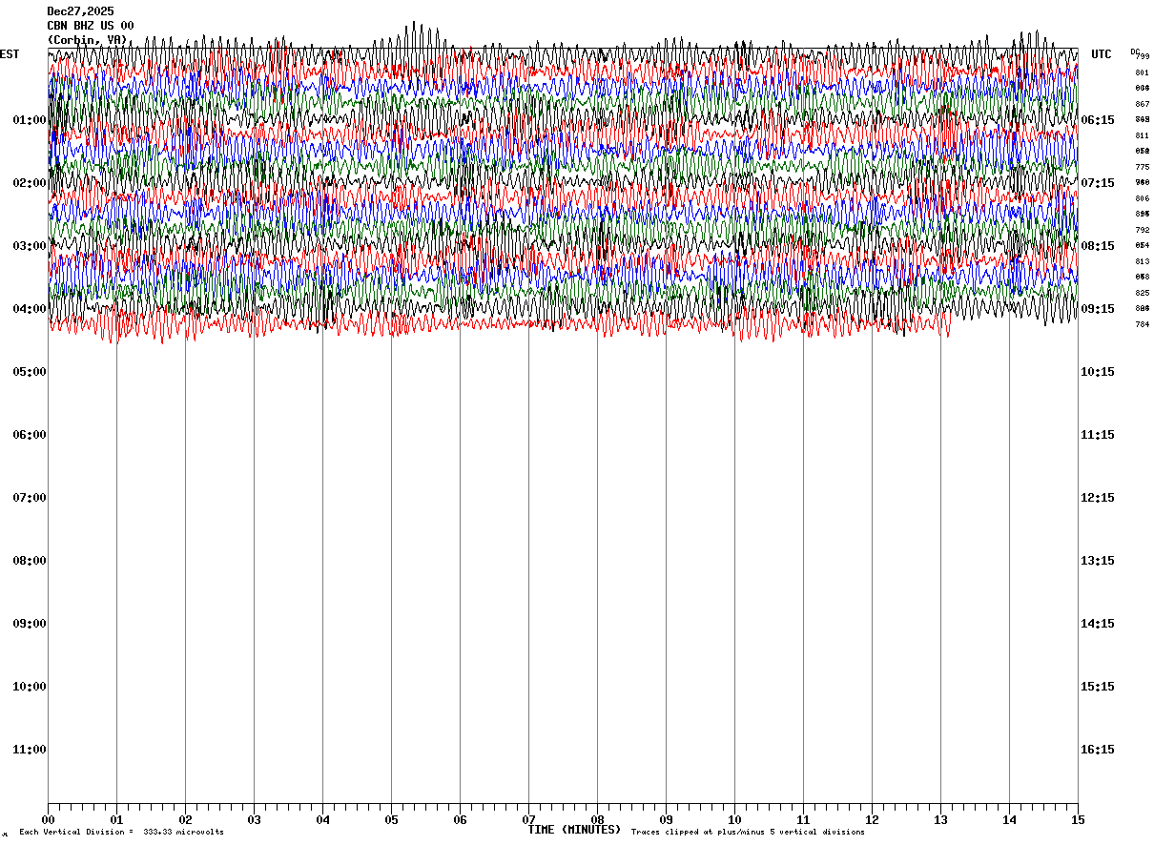Viewport: 1154px width, 845px height.
Task: Click the minute 06 axis tick label
Action: (460, 819)
